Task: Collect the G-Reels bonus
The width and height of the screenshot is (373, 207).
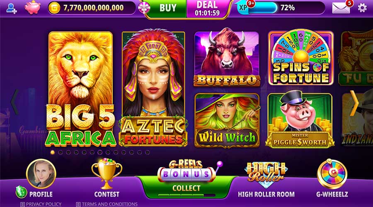Action: click(x=186, y=188)
